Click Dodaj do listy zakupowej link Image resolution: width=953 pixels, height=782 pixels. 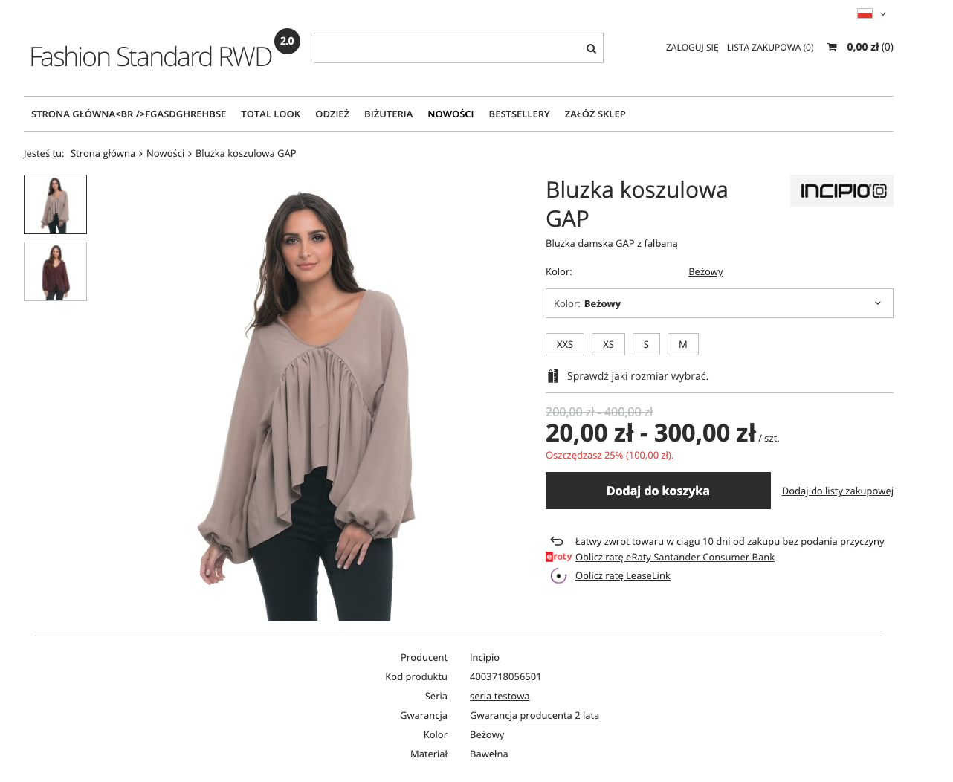tap(838, 491)
